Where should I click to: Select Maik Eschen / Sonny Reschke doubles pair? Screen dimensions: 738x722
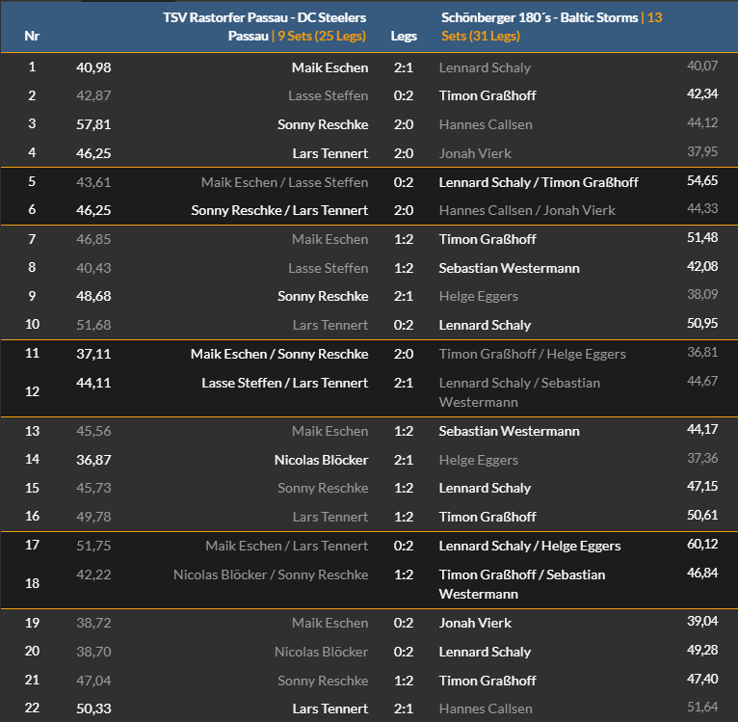[x=279, y=354]
